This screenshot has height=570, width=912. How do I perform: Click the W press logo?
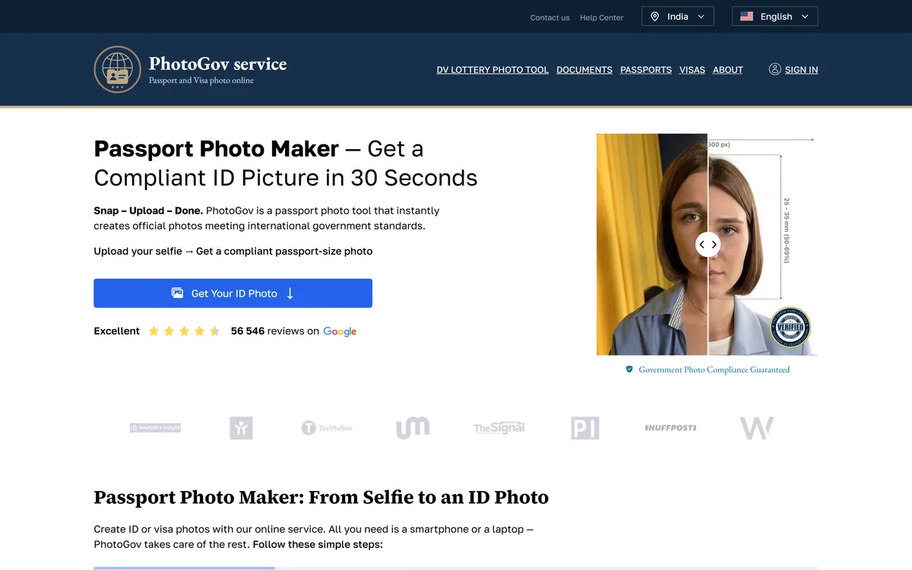coord(757,428)
